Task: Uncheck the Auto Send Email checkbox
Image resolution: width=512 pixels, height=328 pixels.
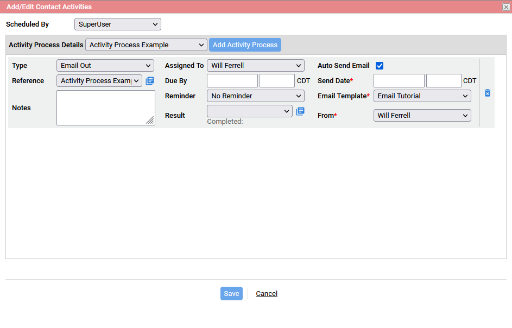Action: 380,66
